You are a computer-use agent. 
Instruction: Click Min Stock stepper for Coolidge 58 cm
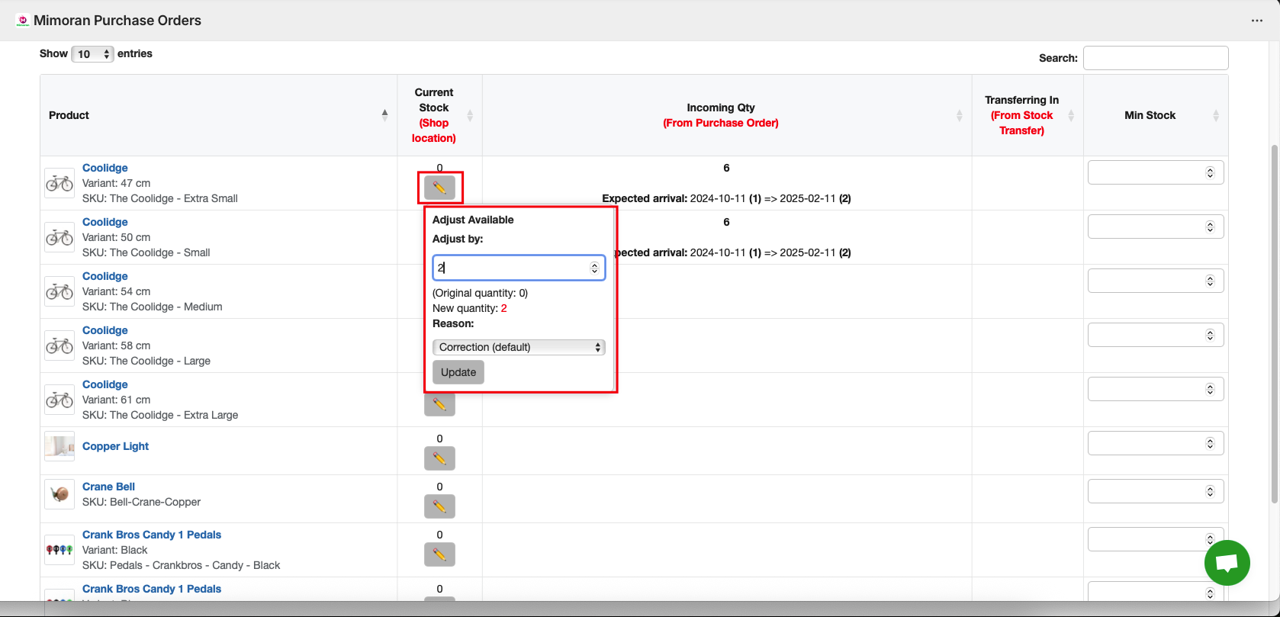pos(1210,335)
